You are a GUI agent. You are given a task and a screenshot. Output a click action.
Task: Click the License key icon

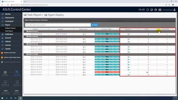(x=3, y=45)
